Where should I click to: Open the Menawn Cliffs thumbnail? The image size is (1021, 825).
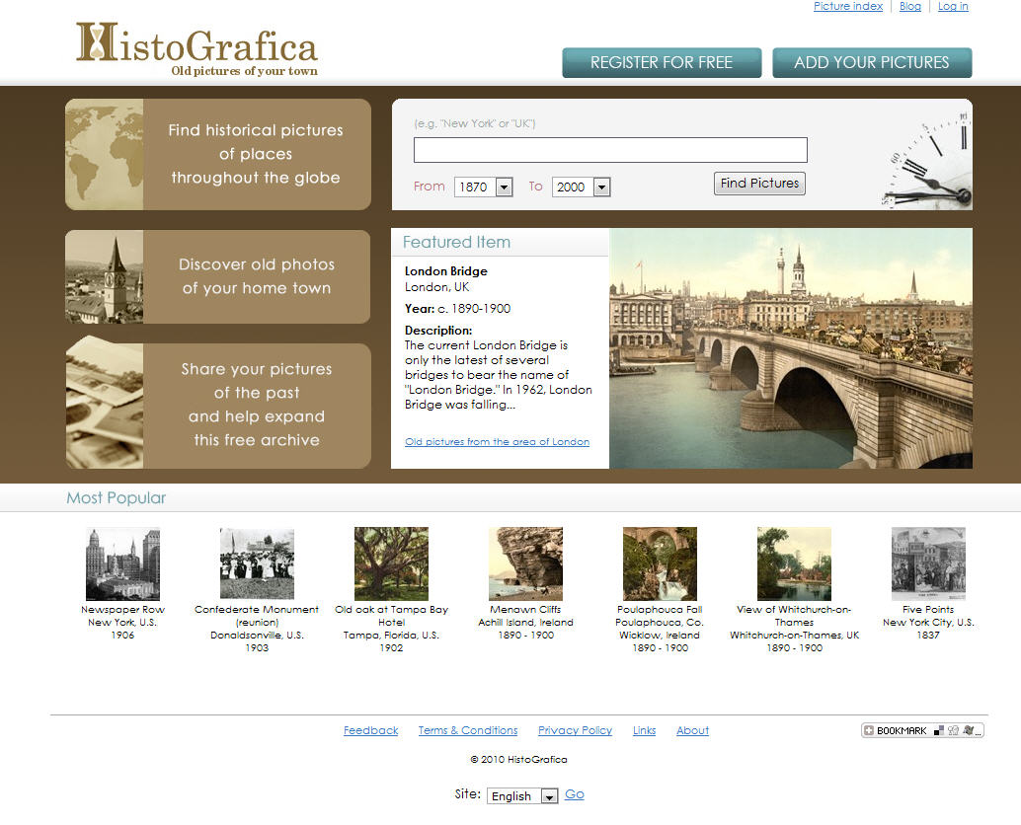click(x=525, y=563)
